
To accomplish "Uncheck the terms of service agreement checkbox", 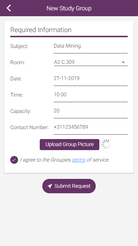I will tap(14, 160).
